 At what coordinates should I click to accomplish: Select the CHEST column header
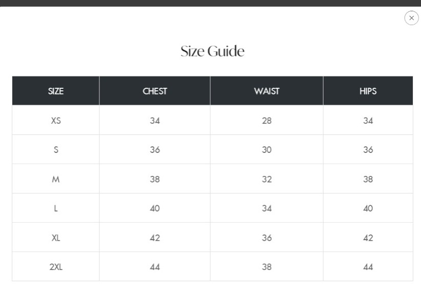[155, 91]
